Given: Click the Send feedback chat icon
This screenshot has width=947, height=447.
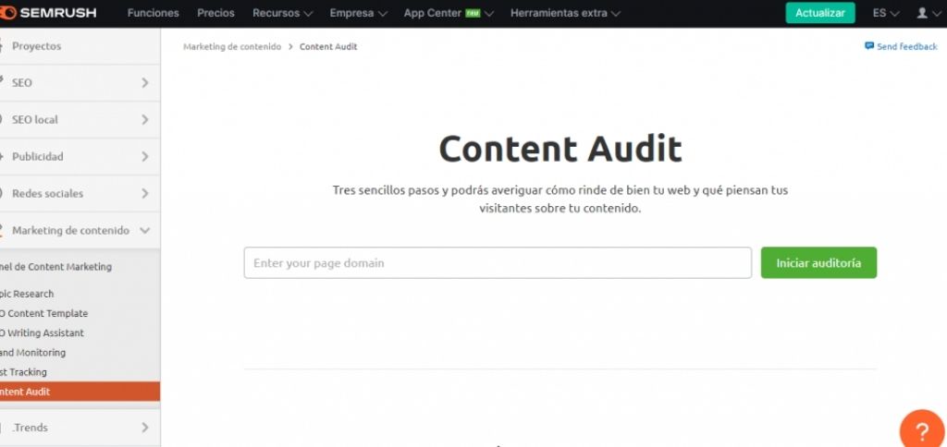Looking at the screenshot, I should click(x=869, y=46).
